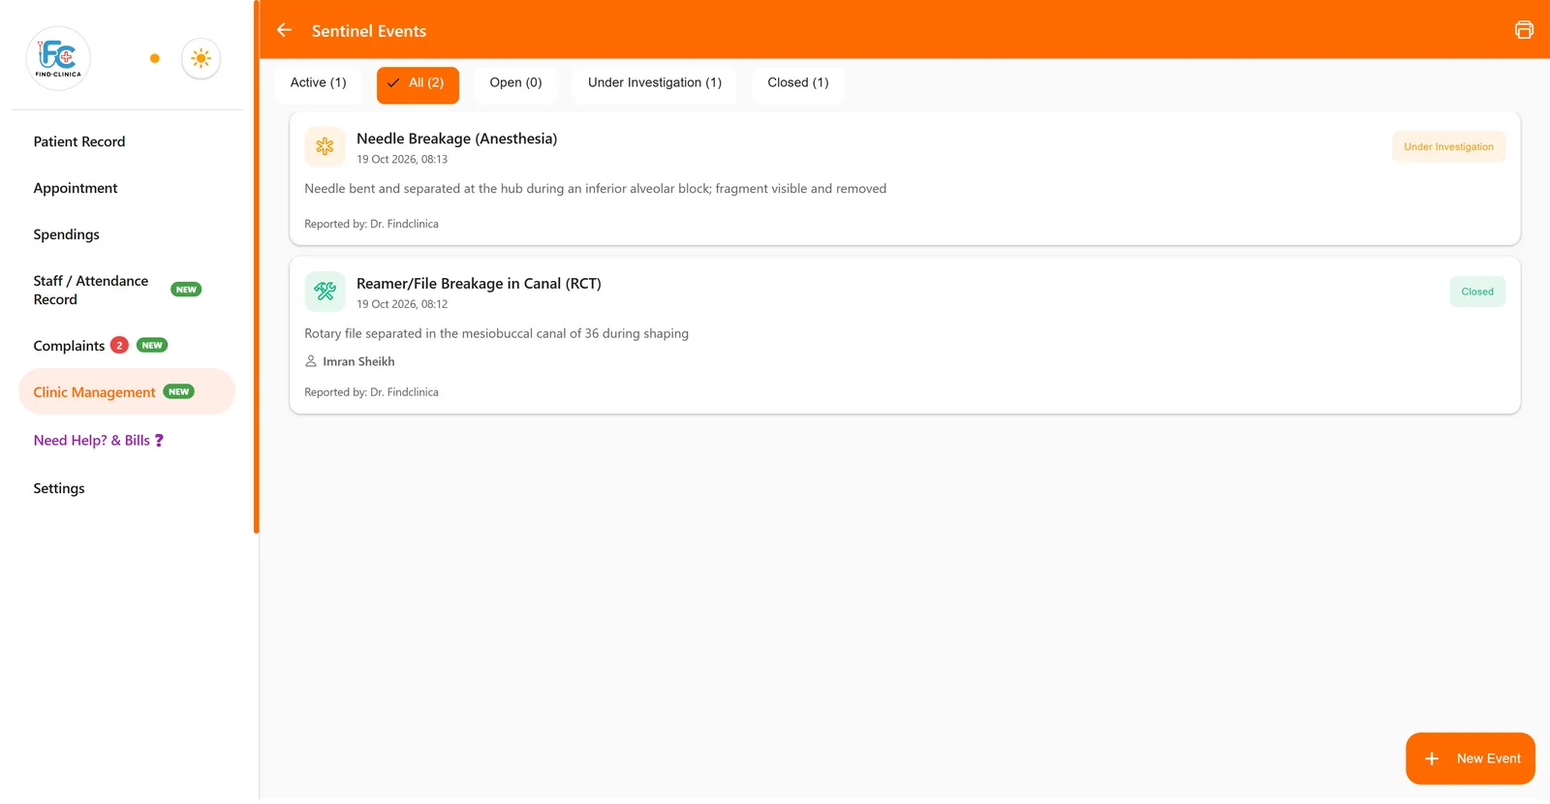Open Staff / Attendance Record

tap(91, 290)
